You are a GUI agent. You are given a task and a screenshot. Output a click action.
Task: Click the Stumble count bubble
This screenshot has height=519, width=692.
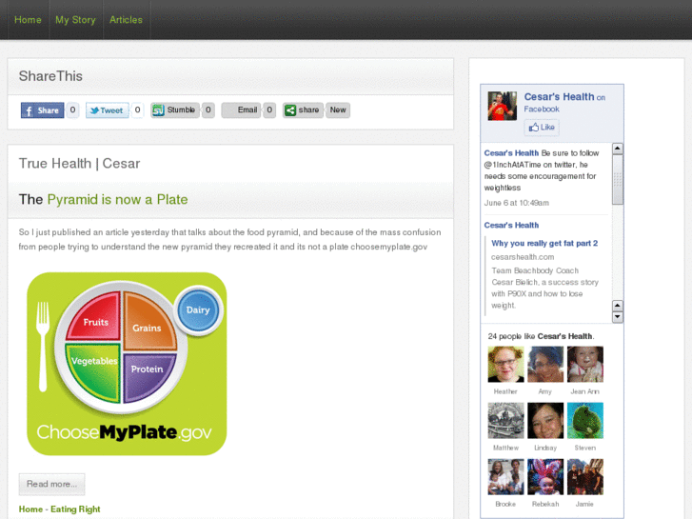click(208, 110)
